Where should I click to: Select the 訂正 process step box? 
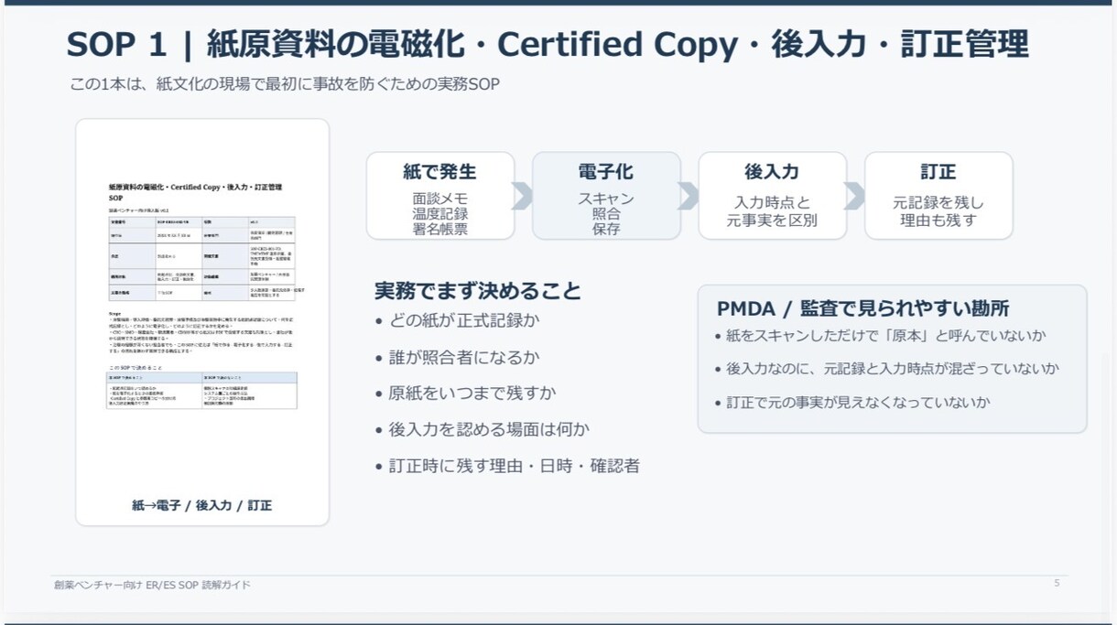tap(938, 196)
